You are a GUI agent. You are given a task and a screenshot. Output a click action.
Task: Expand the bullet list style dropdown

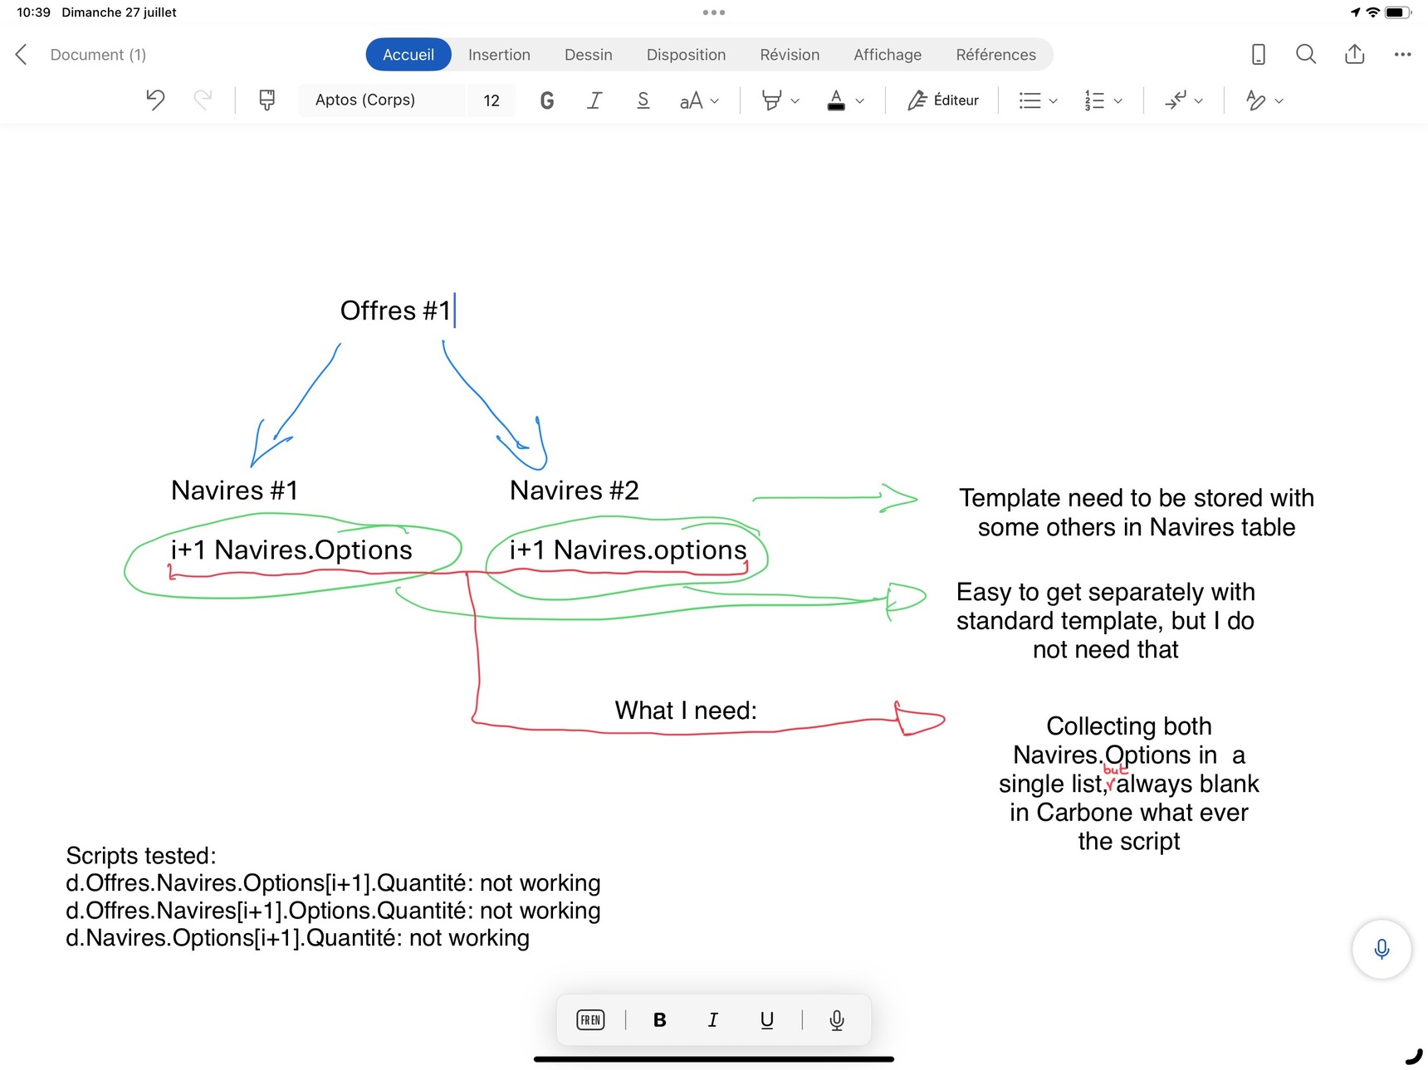point(1053,101)
